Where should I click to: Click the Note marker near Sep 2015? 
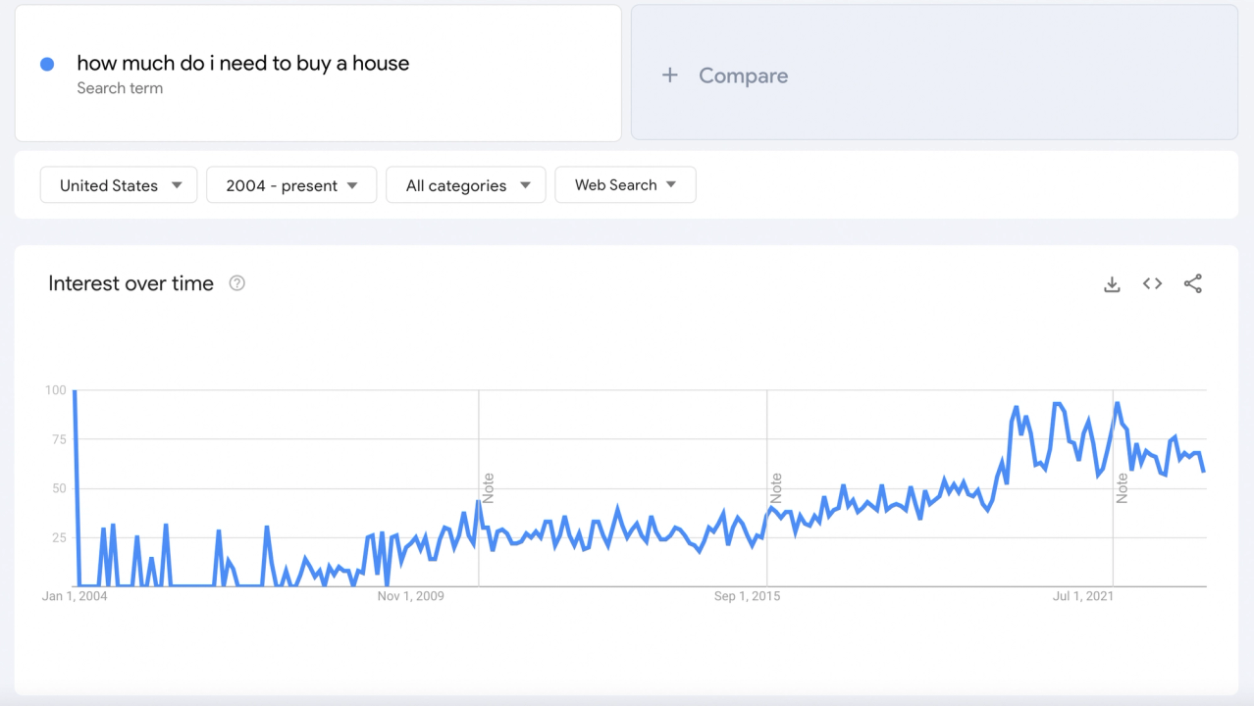776,488
